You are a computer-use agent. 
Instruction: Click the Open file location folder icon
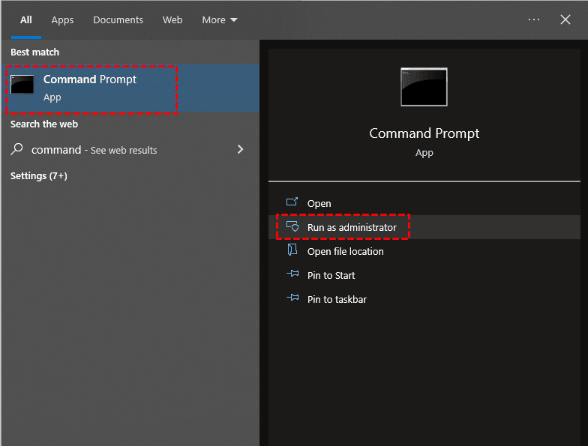[292, 251]
